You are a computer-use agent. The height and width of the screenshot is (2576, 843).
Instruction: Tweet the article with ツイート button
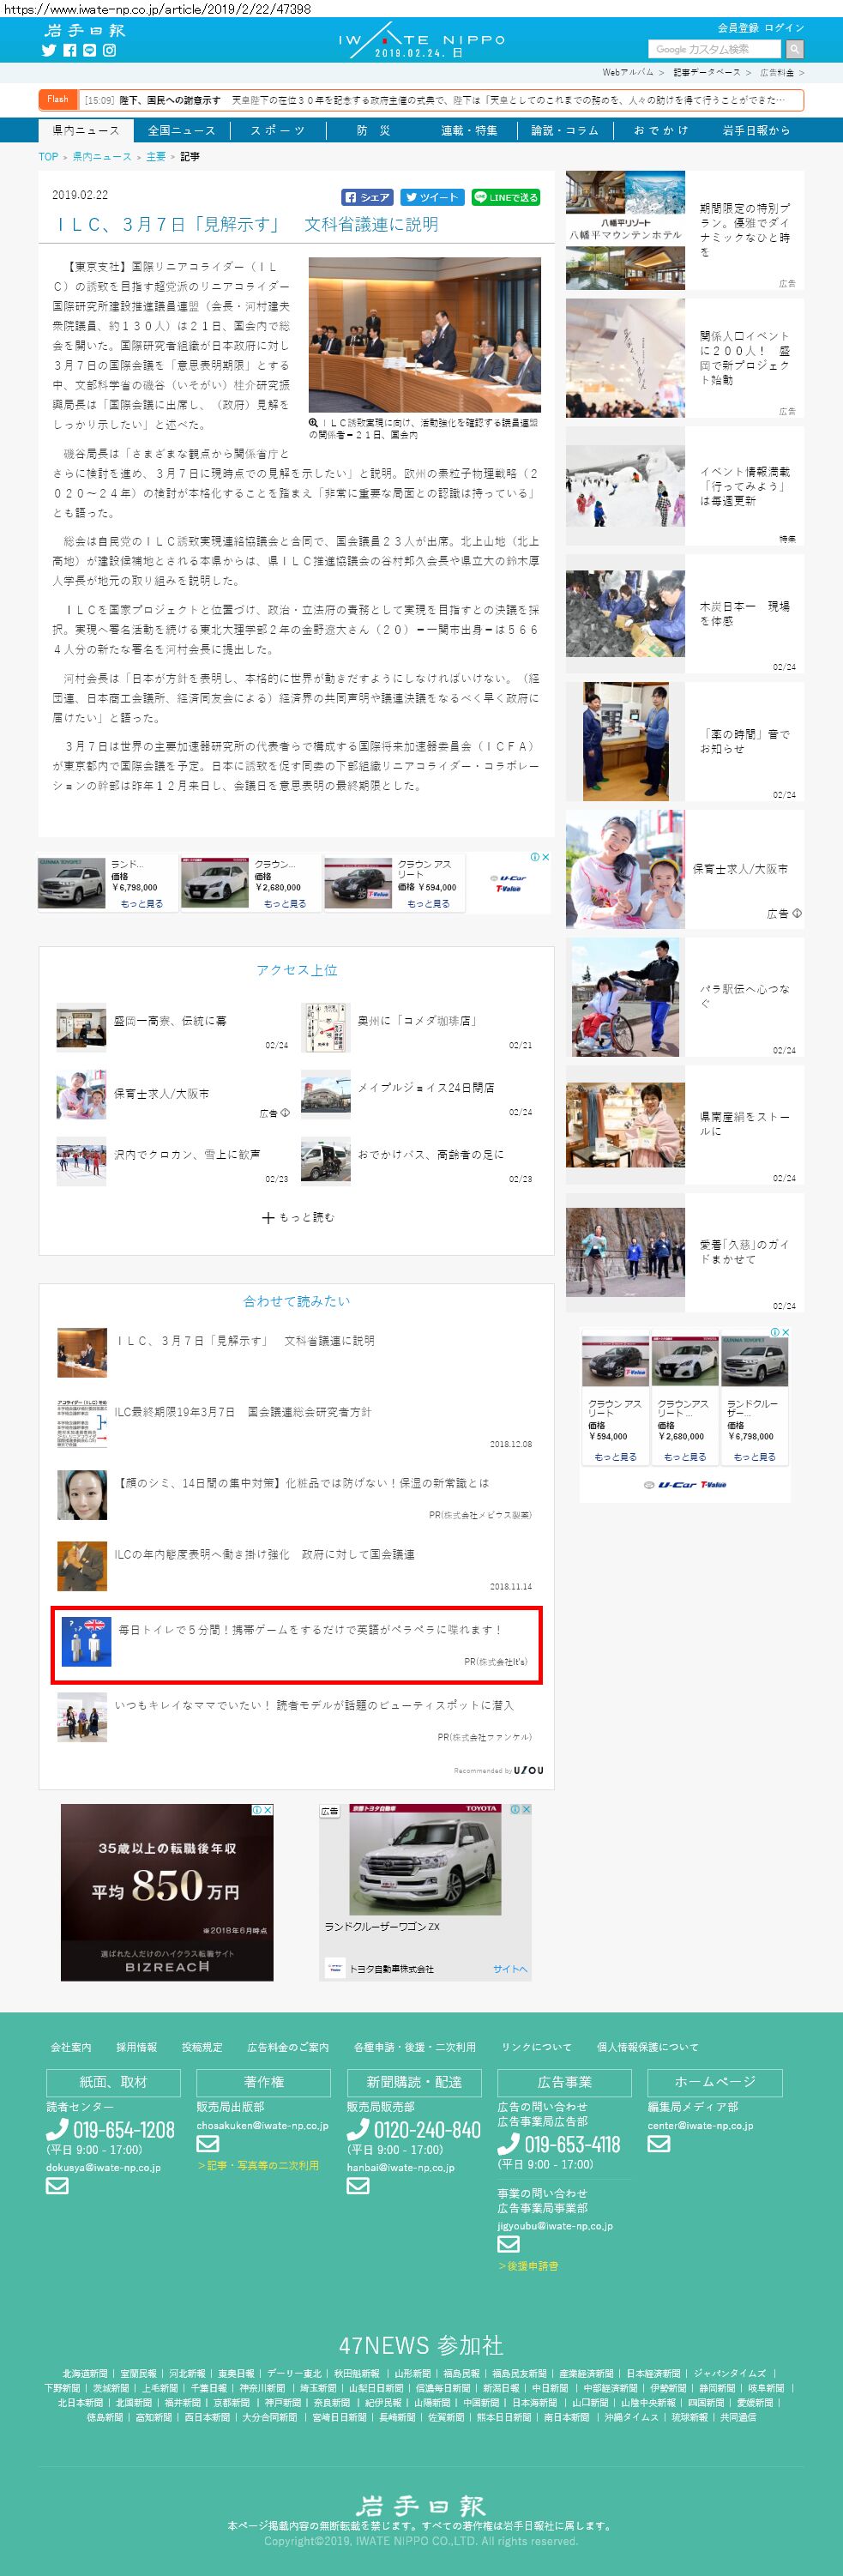pos(432,197)
